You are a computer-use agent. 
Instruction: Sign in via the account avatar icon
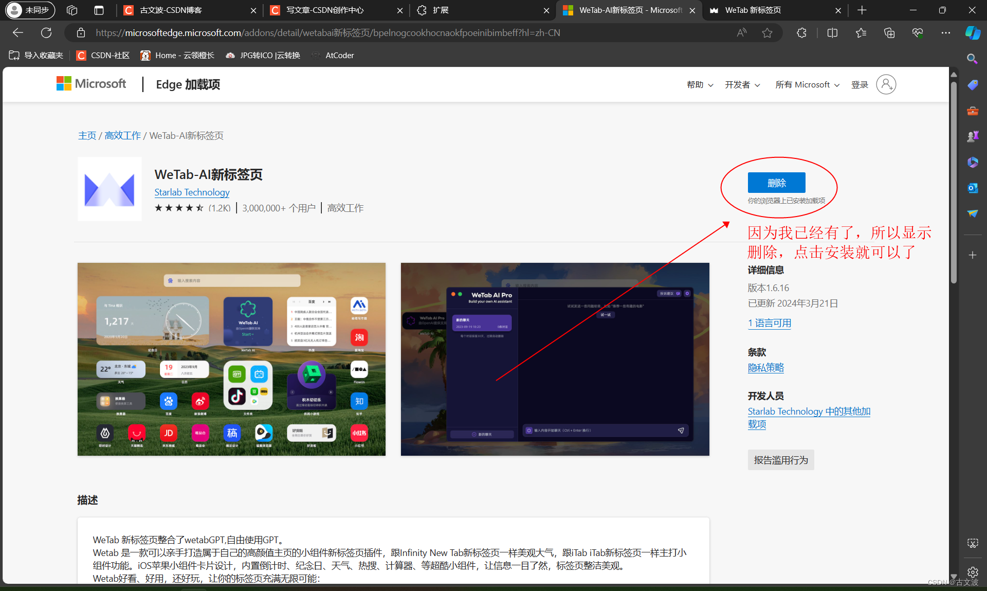point(886,84)
